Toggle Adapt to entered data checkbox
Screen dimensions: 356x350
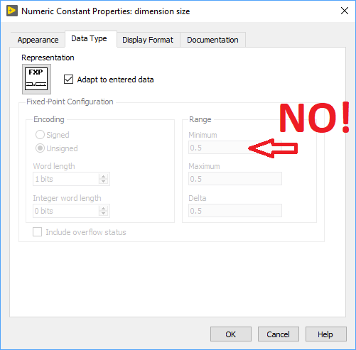pyautogui.click(x=68, y=80)
